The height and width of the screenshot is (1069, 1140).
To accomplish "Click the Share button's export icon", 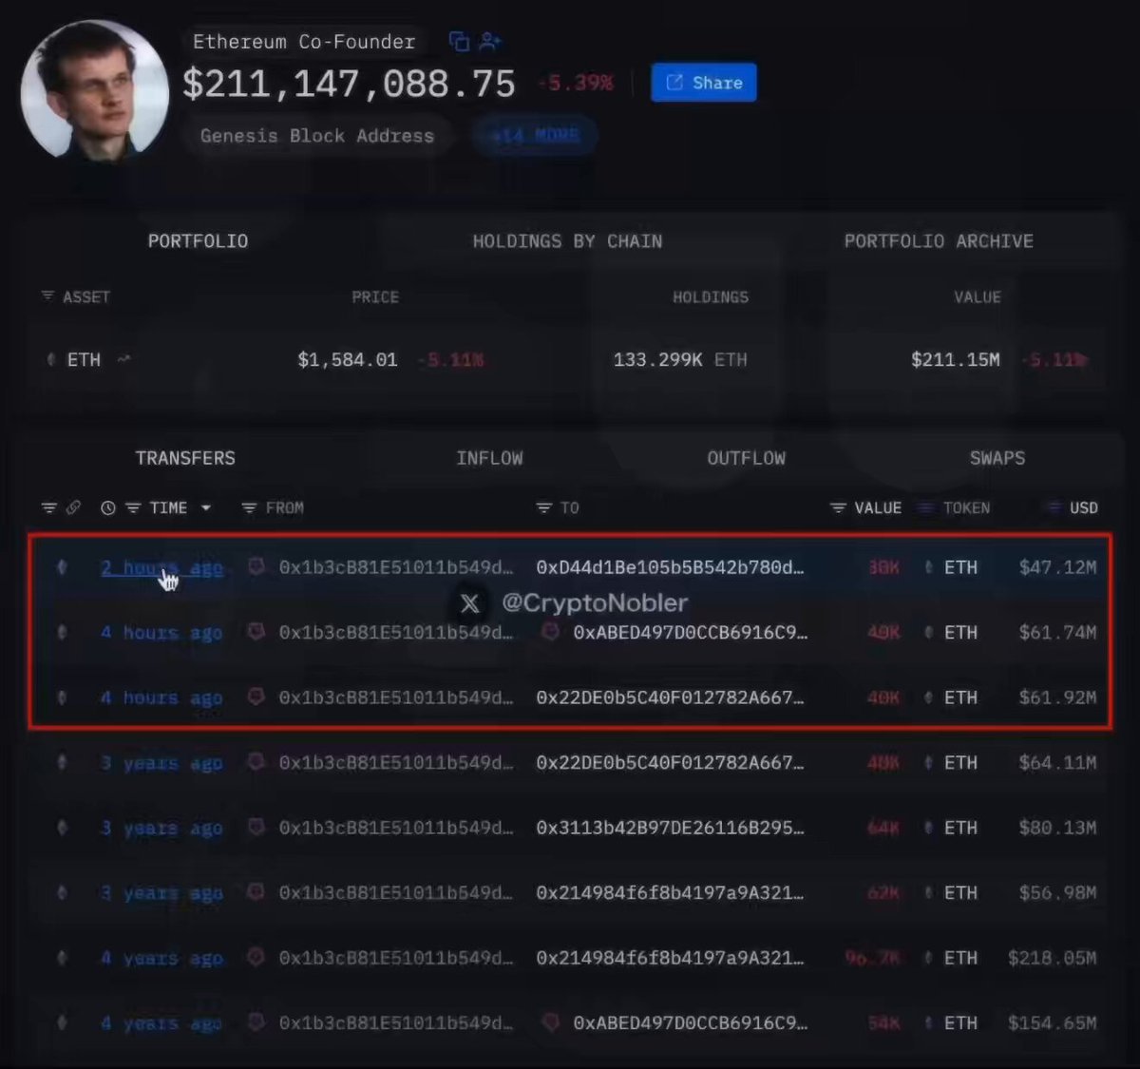I will click(674, 83).
